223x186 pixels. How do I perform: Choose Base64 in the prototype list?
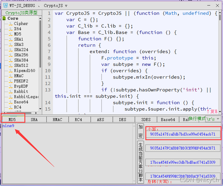[21, 102]
